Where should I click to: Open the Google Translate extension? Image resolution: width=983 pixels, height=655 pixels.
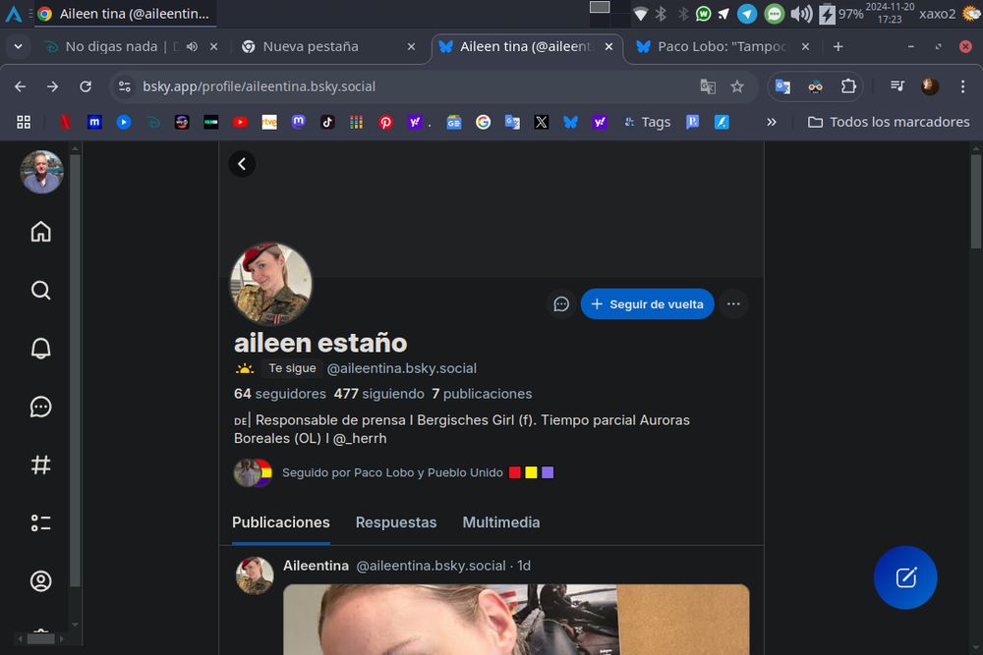[x=782, y=86]
